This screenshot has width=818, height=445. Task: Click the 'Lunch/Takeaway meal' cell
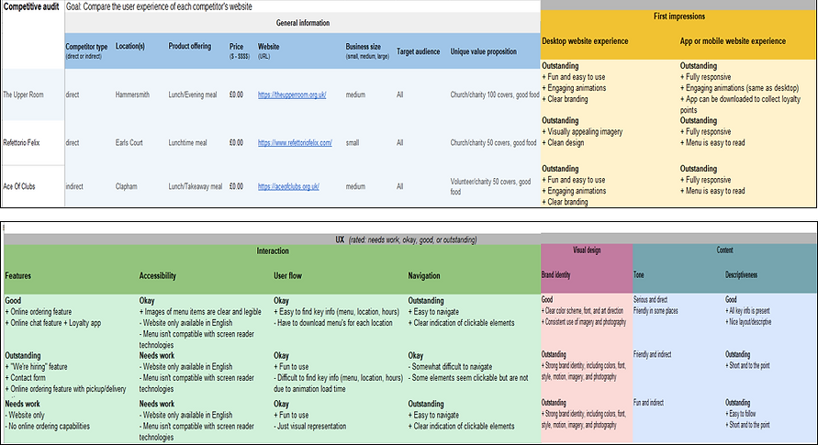point(196,186)
